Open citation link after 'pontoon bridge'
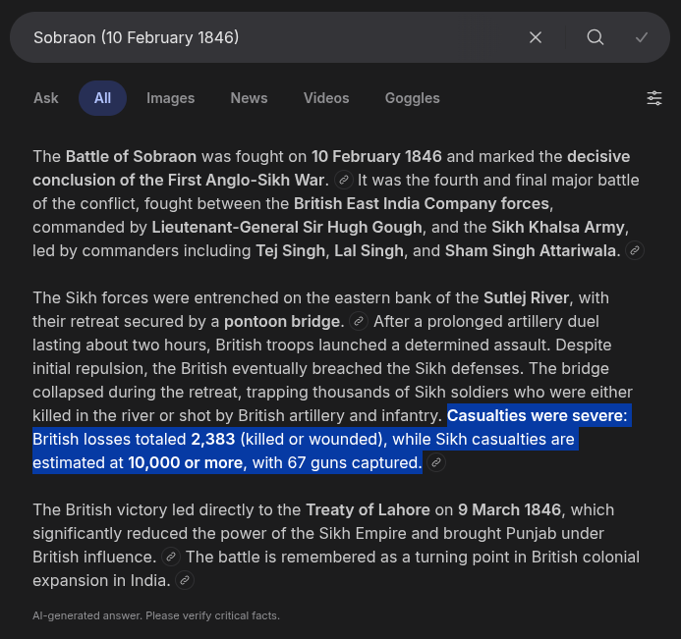 tap(359, 321)
